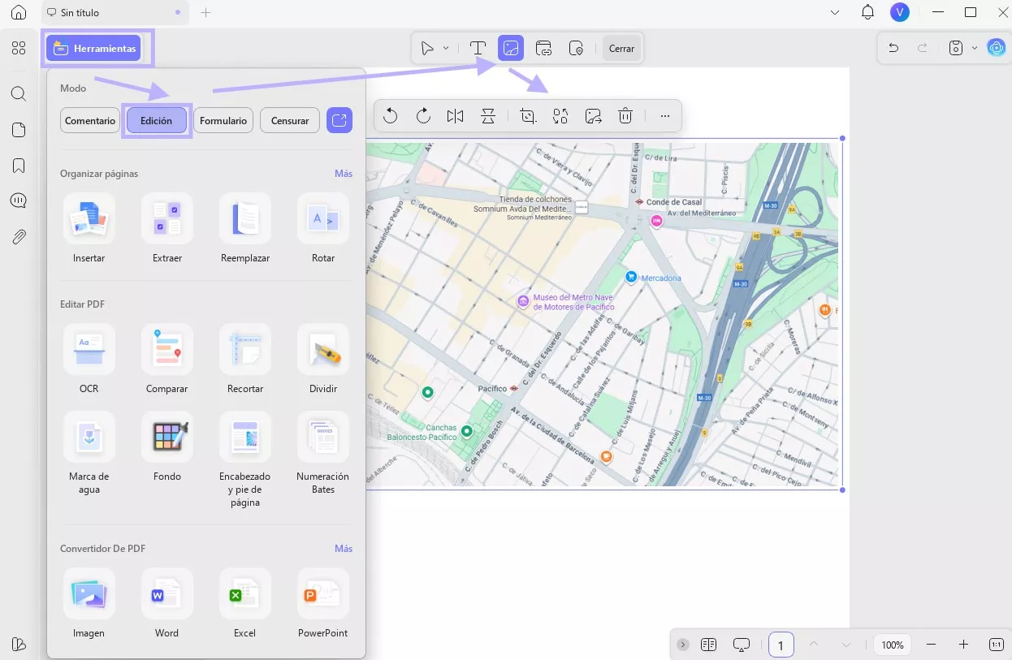Click the Insertar pages tool
The height and width of the screenshot is (660, 1012).
point(89,229)
